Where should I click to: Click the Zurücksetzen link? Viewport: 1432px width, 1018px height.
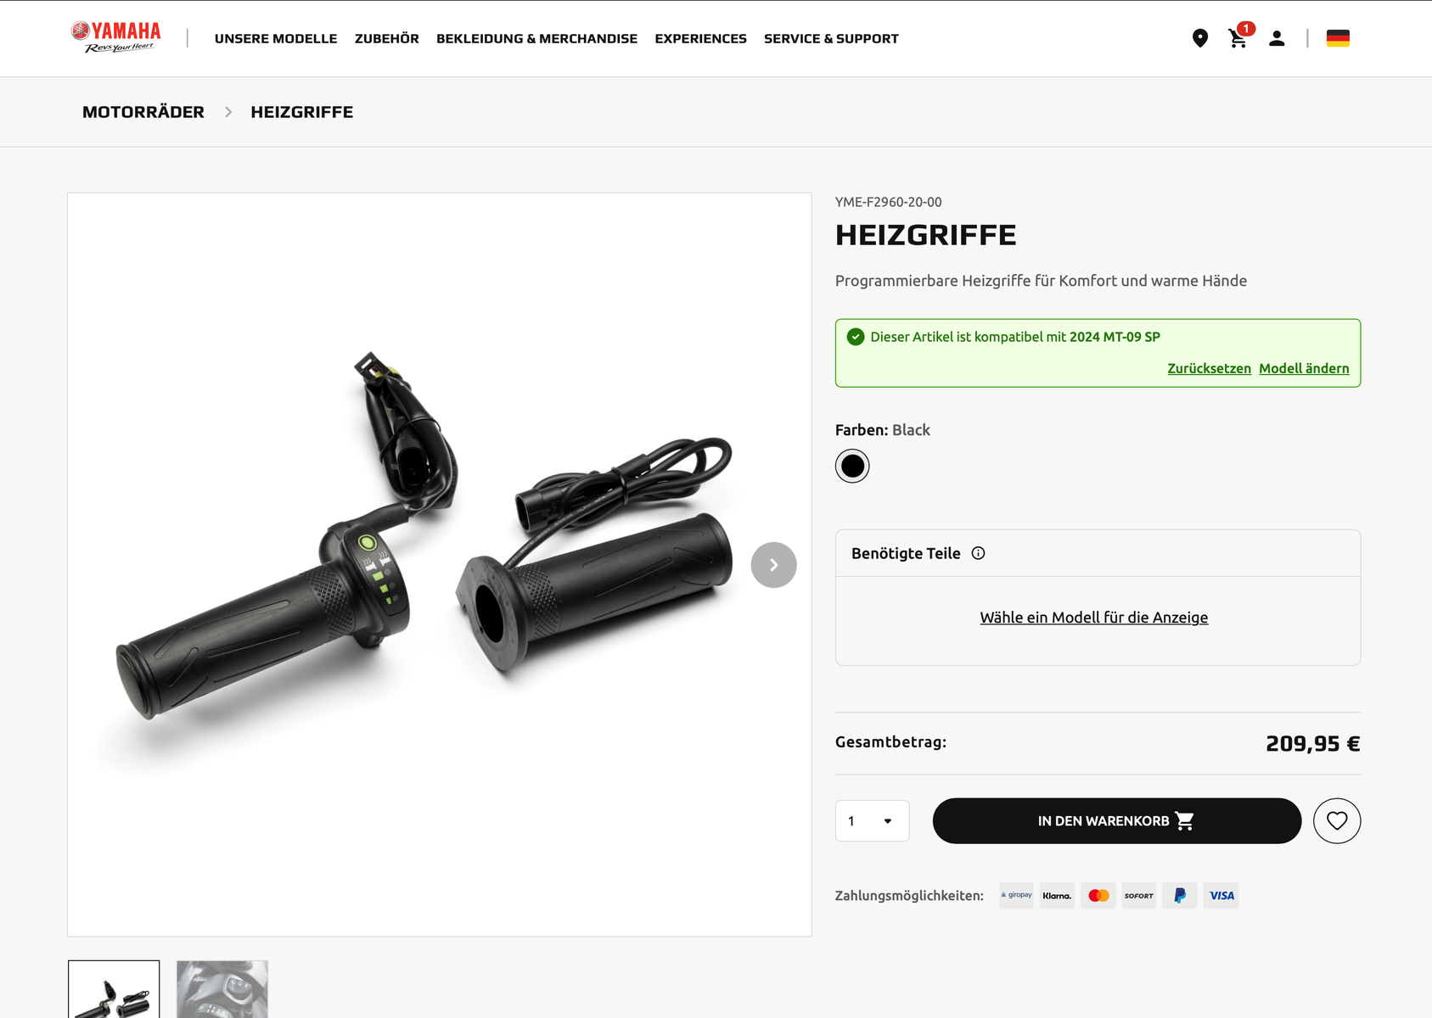(1209, 368)
